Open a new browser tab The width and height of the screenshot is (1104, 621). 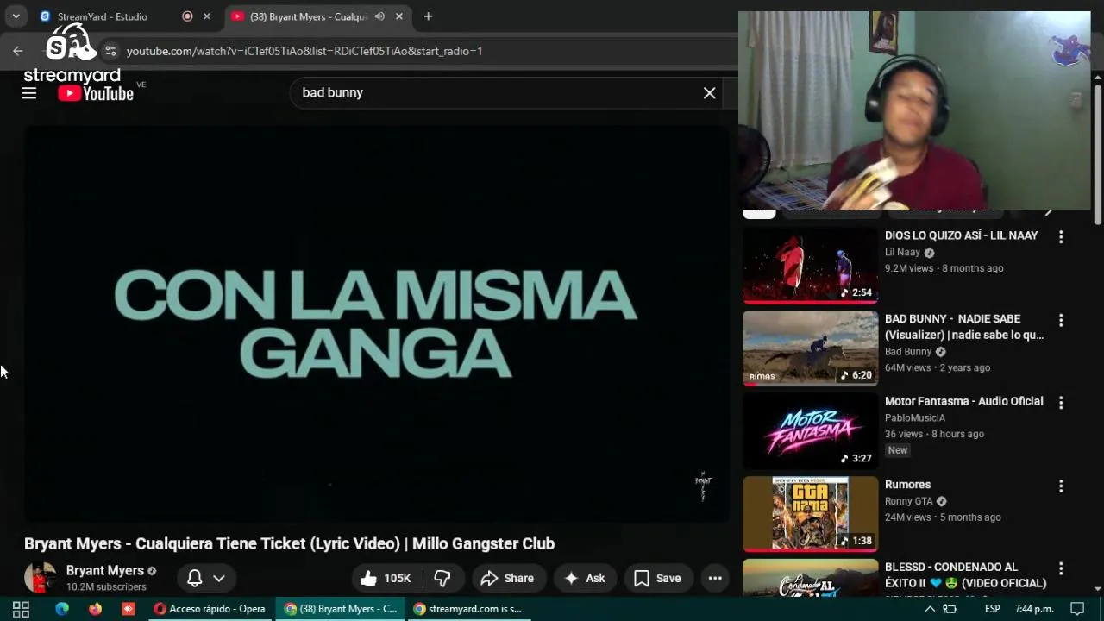pos(428,16)
